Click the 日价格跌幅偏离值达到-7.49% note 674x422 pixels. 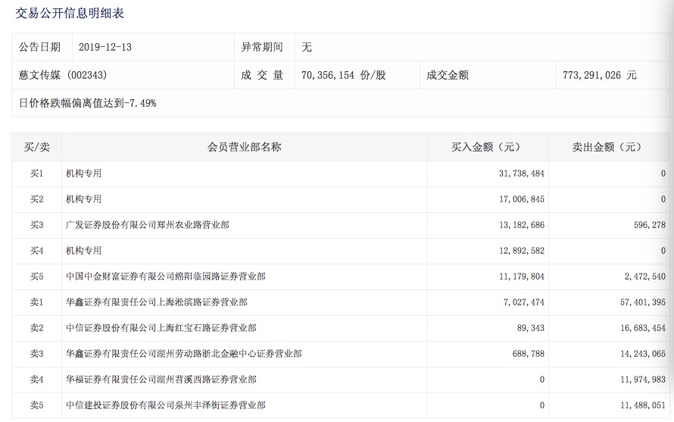87,103
